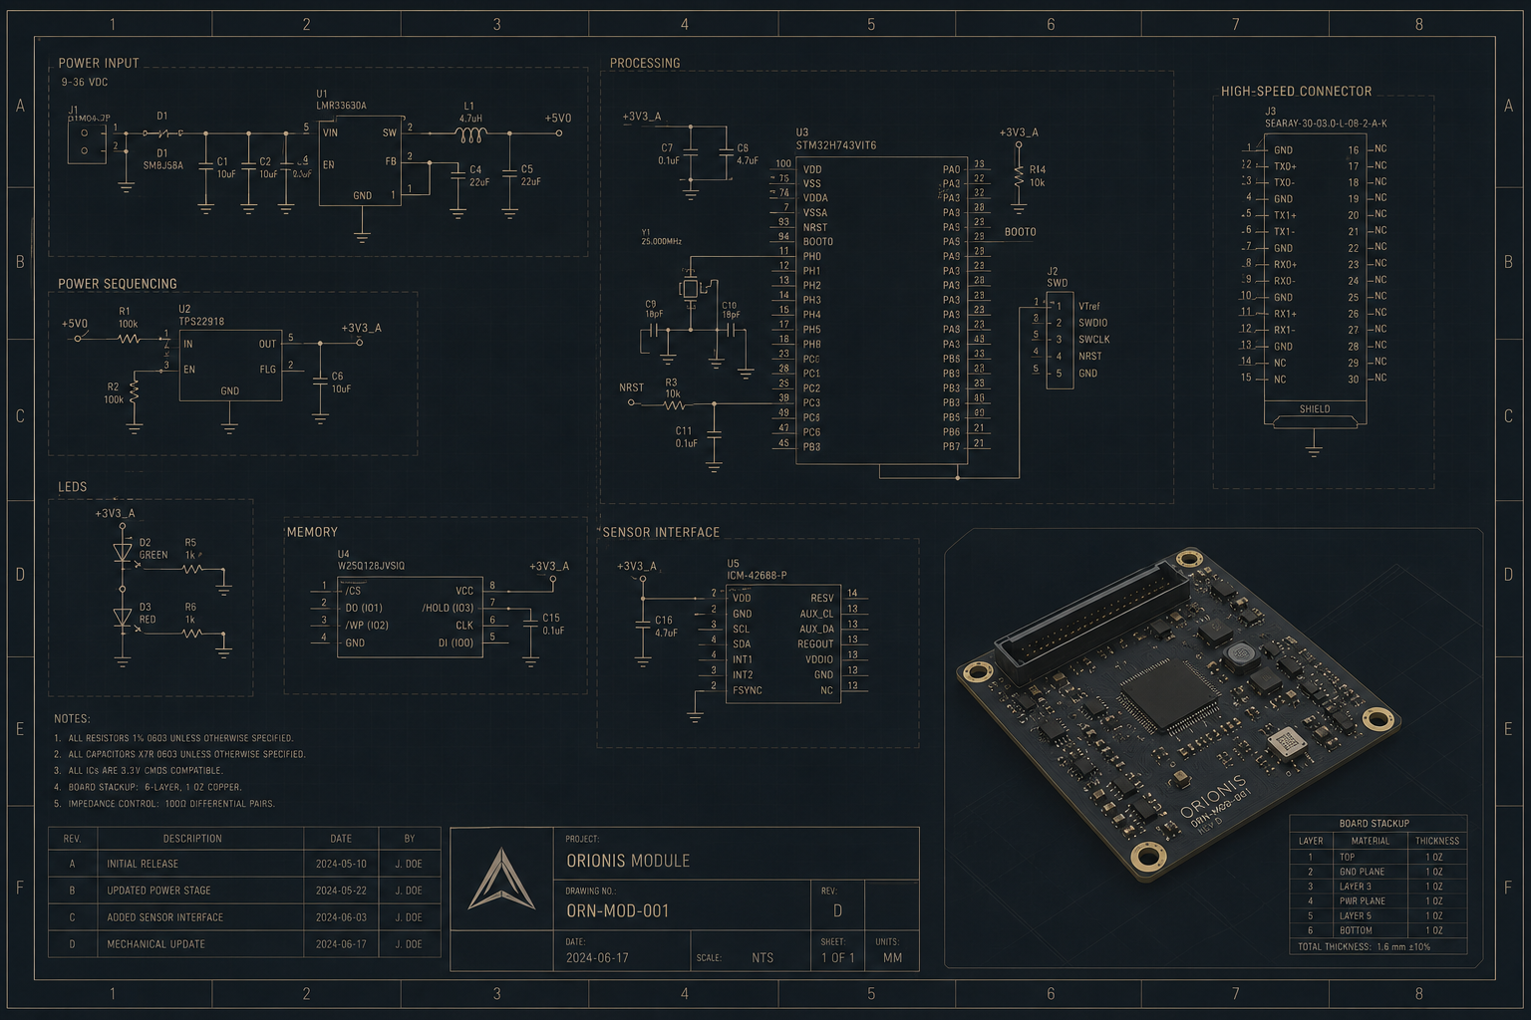This screenshot has height=1020, width=1531.
Task: Select the D3 RED LED symbol
Action: tap(123, 618)
